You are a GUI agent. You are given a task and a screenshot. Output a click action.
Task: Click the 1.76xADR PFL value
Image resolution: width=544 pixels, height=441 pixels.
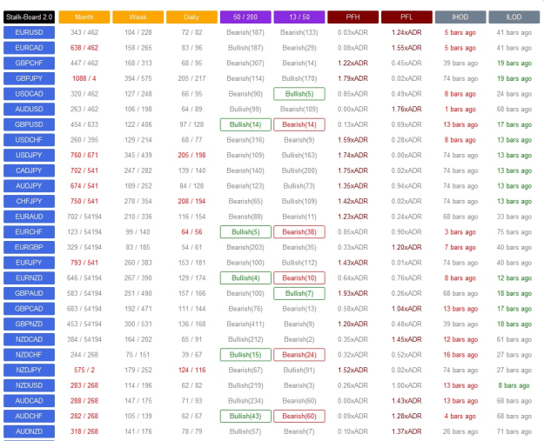tap(406, 110)
